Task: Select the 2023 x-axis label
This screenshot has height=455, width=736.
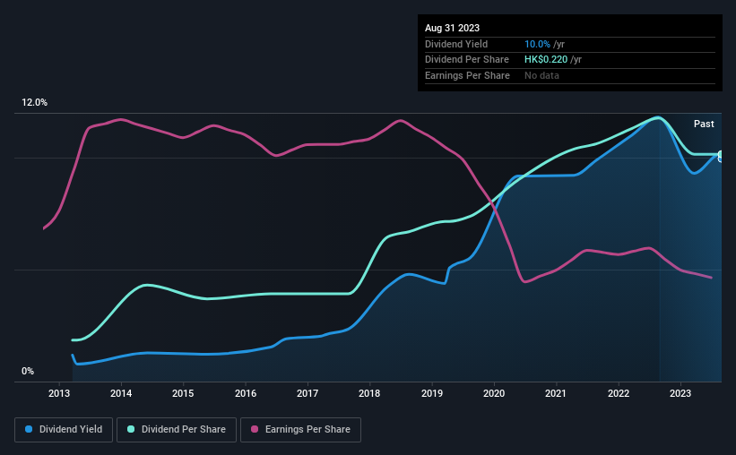Action: pos(680,393)
